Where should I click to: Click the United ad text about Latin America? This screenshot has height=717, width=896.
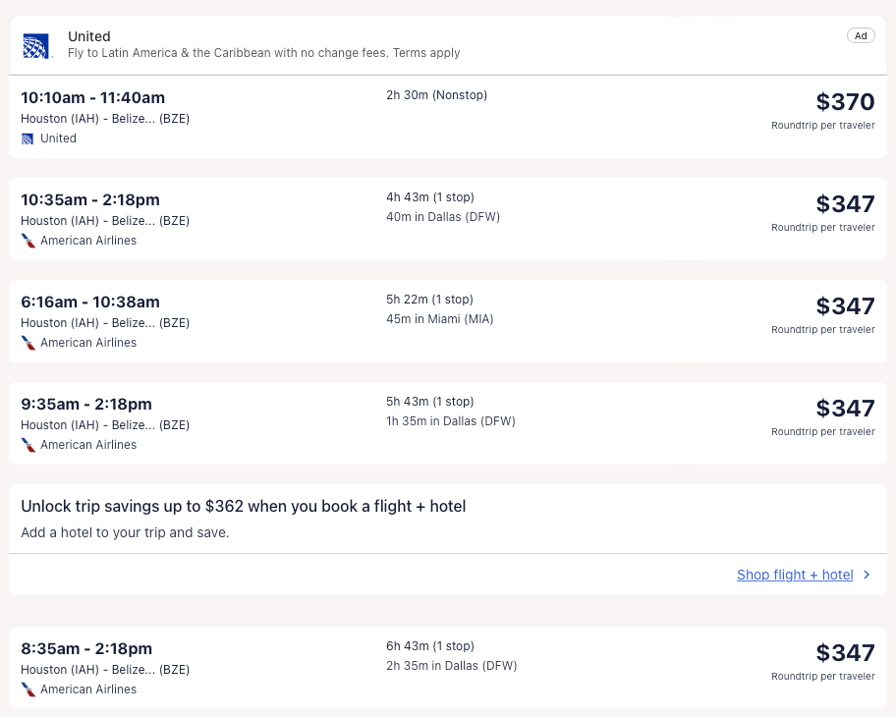click(x=263, y=53)
